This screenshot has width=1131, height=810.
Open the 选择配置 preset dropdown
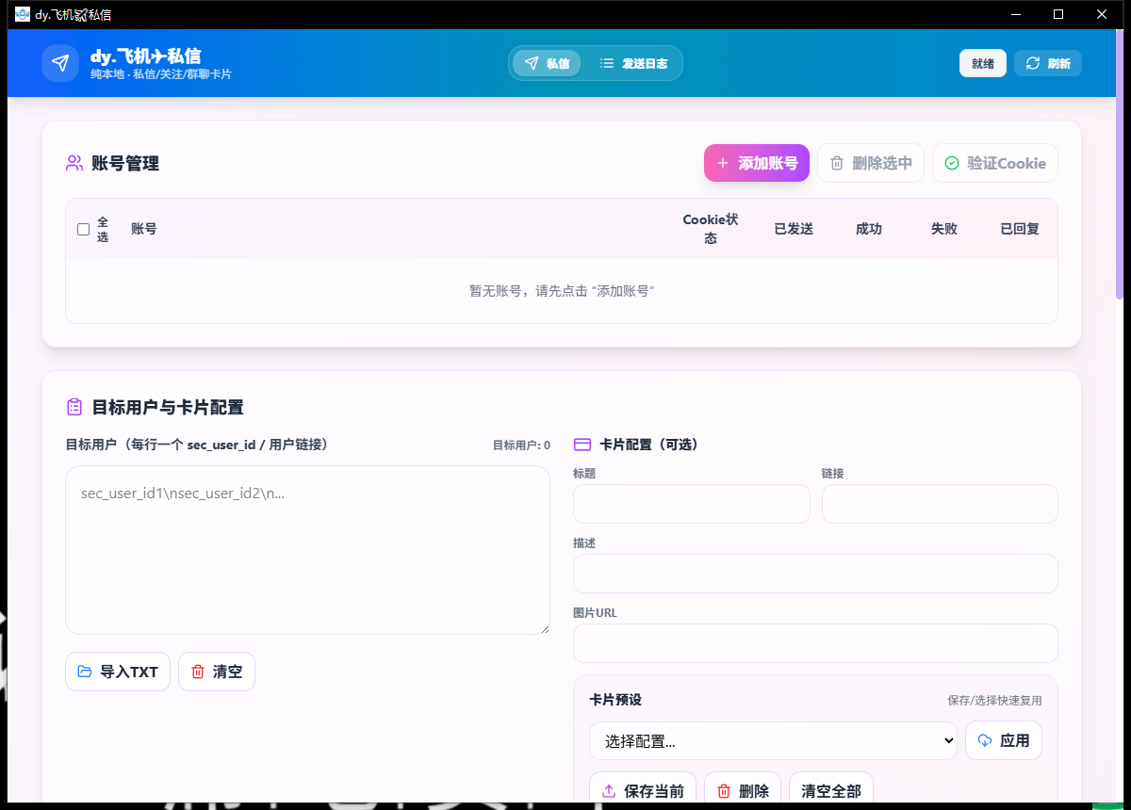[773, 740]
